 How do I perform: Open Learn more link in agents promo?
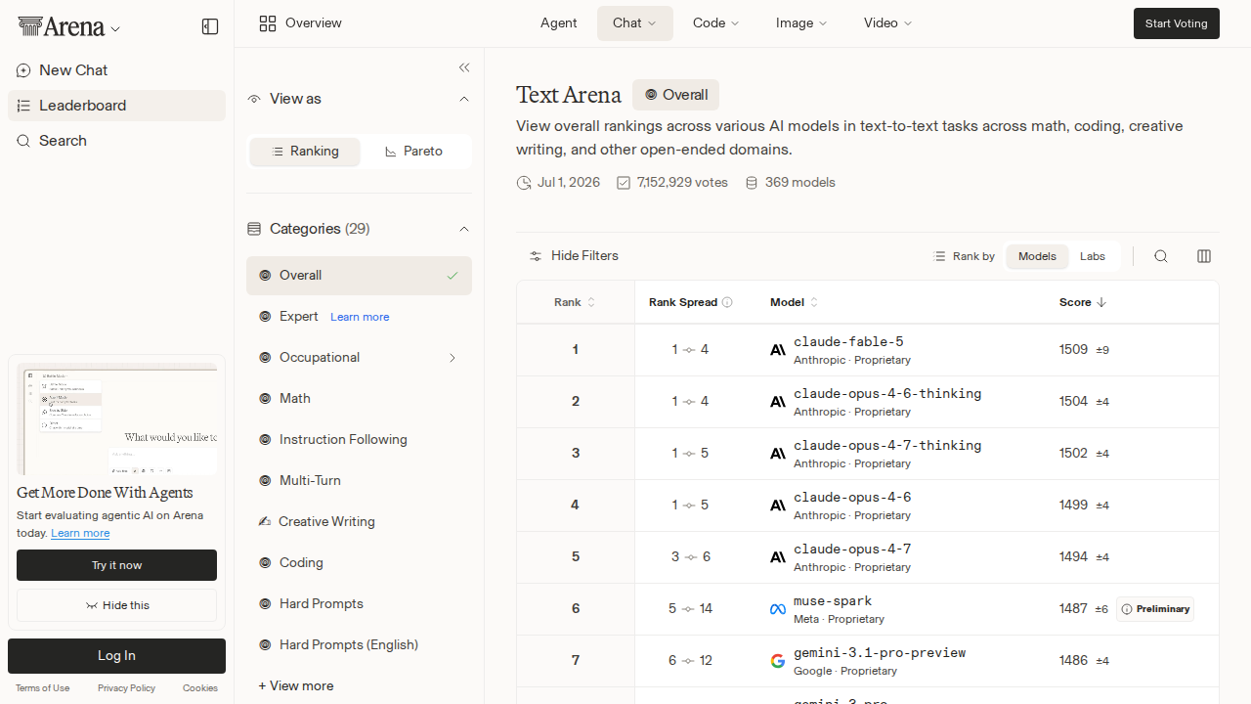tap(80, 533)
